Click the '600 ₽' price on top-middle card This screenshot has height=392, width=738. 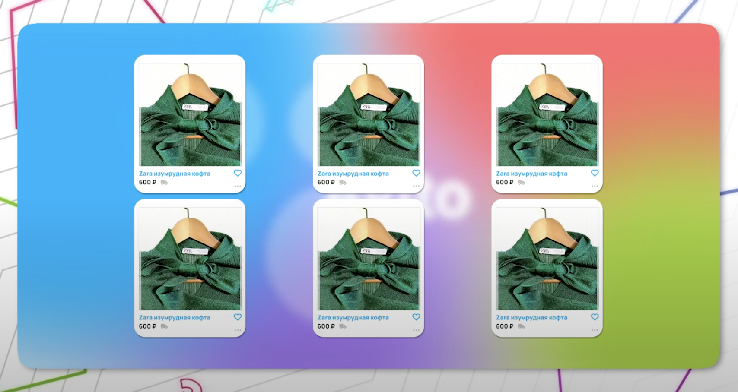click(x=326, y=182)
